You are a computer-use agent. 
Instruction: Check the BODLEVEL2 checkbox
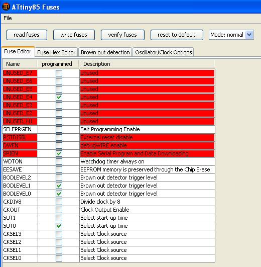tap(59, 177)
